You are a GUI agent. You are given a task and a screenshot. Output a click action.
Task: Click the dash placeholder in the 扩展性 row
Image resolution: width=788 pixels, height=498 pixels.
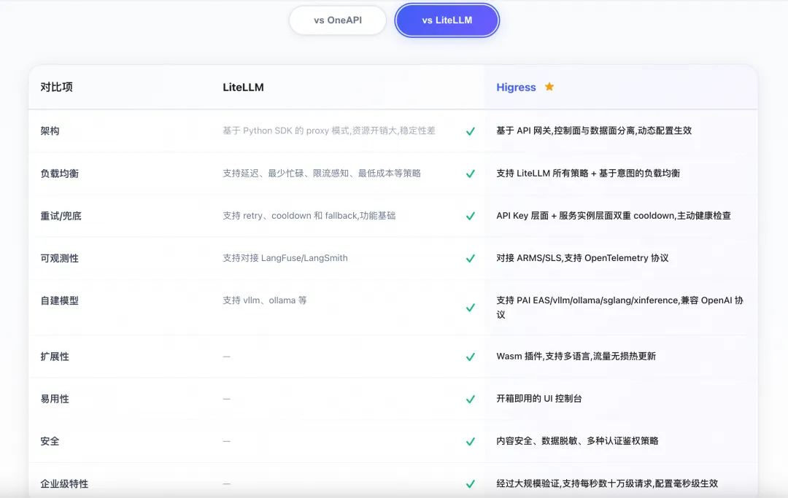point(226,357)
